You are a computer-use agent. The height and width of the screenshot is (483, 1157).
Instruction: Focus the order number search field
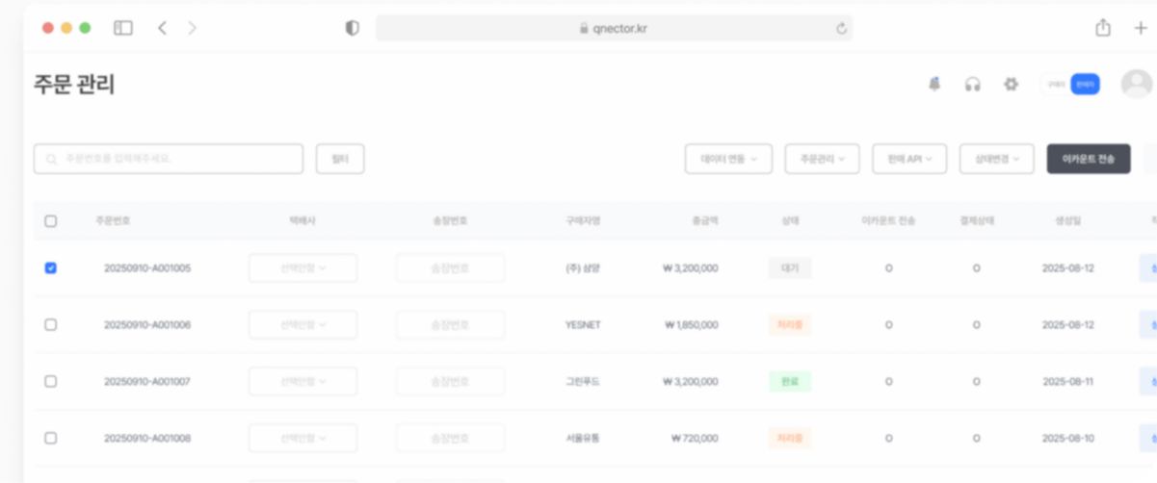(169, 159)
